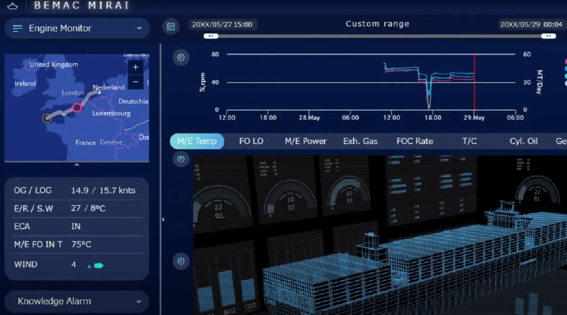
Task: Open the calendar date picker icon
Action: point(171,26)
